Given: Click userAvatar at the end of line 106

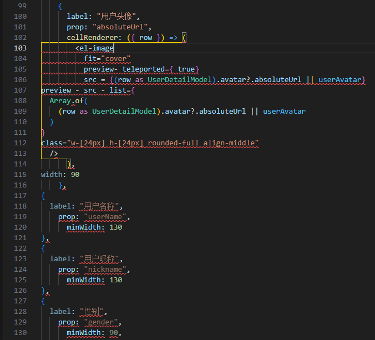Looking at the screenshot, I should pyautogui.click(x=339, y=80).
